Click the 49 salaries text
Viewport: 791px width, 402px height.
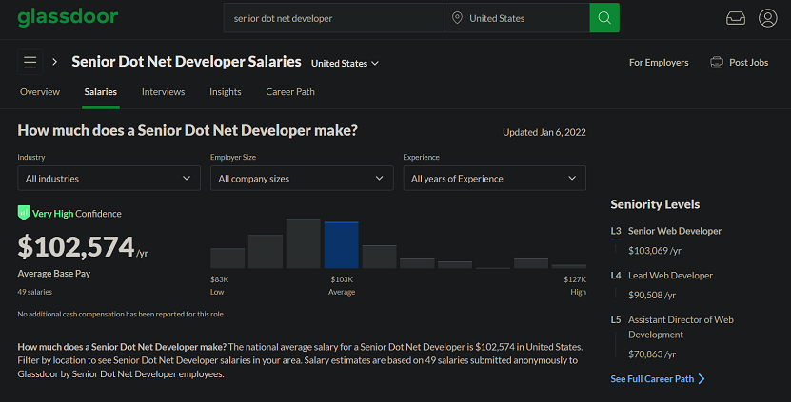35,292
